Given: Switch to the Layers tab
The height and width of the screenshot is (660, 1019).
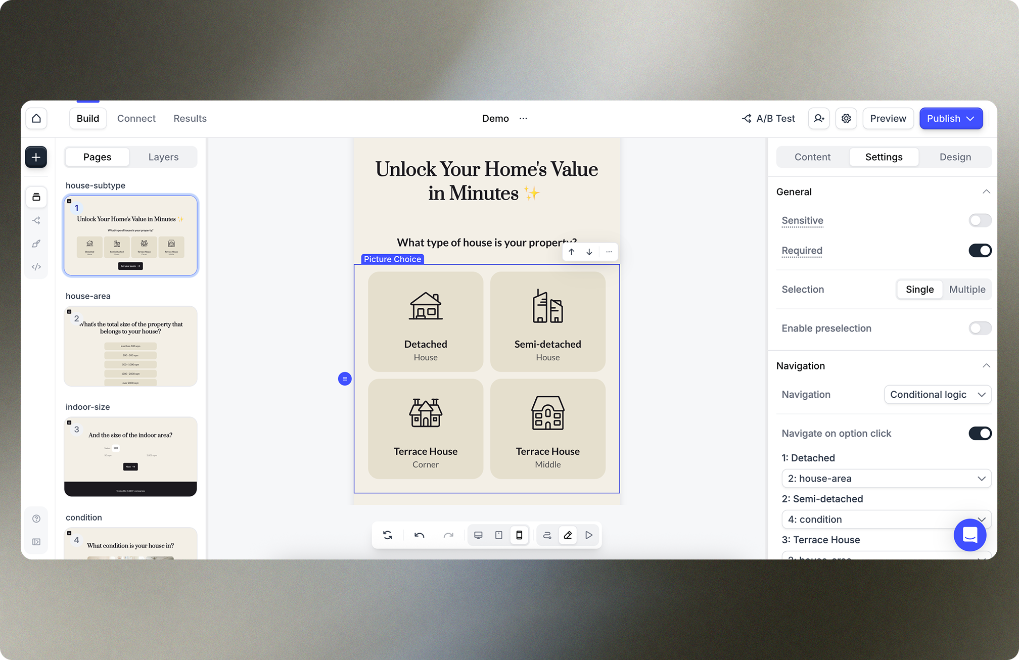Looking at the screenshot, I should [163, 157].
